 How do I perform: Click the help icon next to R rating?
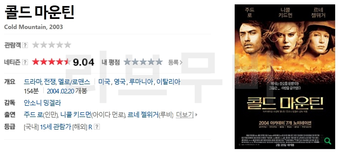coord(97,127)
